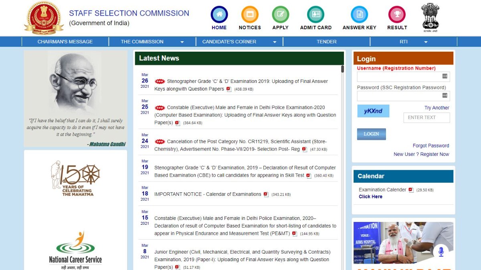The width and height of the screenshot is (481, 270).
Task: Click the national emblem at top right
Action: click(430, 17)
